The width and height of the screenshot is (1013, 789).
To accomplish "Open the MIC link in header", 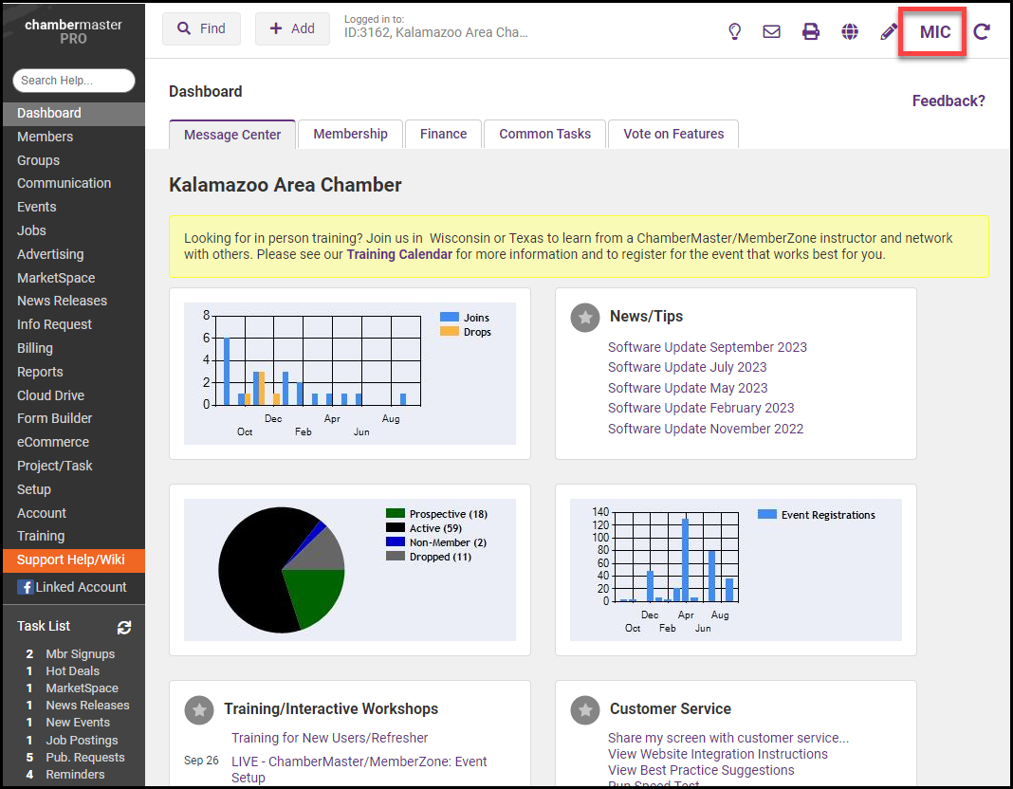I will coord(935,32).
